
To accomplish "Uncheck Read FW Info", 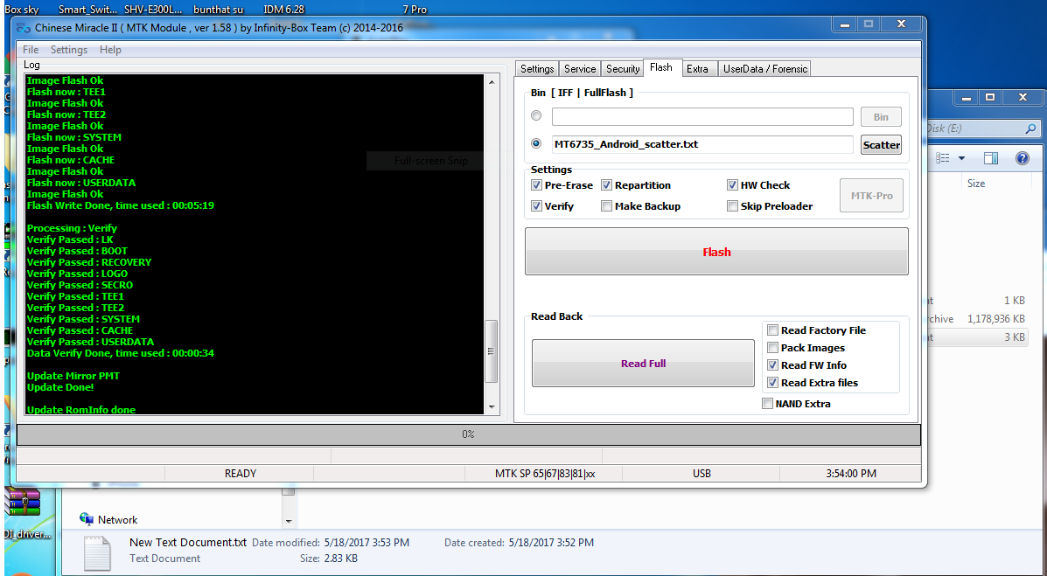I will tap(772, 365).
